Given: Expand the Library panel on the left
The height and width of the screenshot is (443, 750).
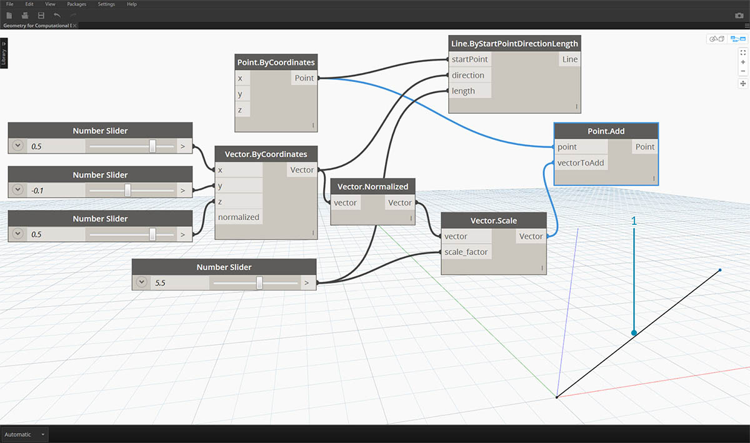Looking at the screenshot, I should coord(4,53).
